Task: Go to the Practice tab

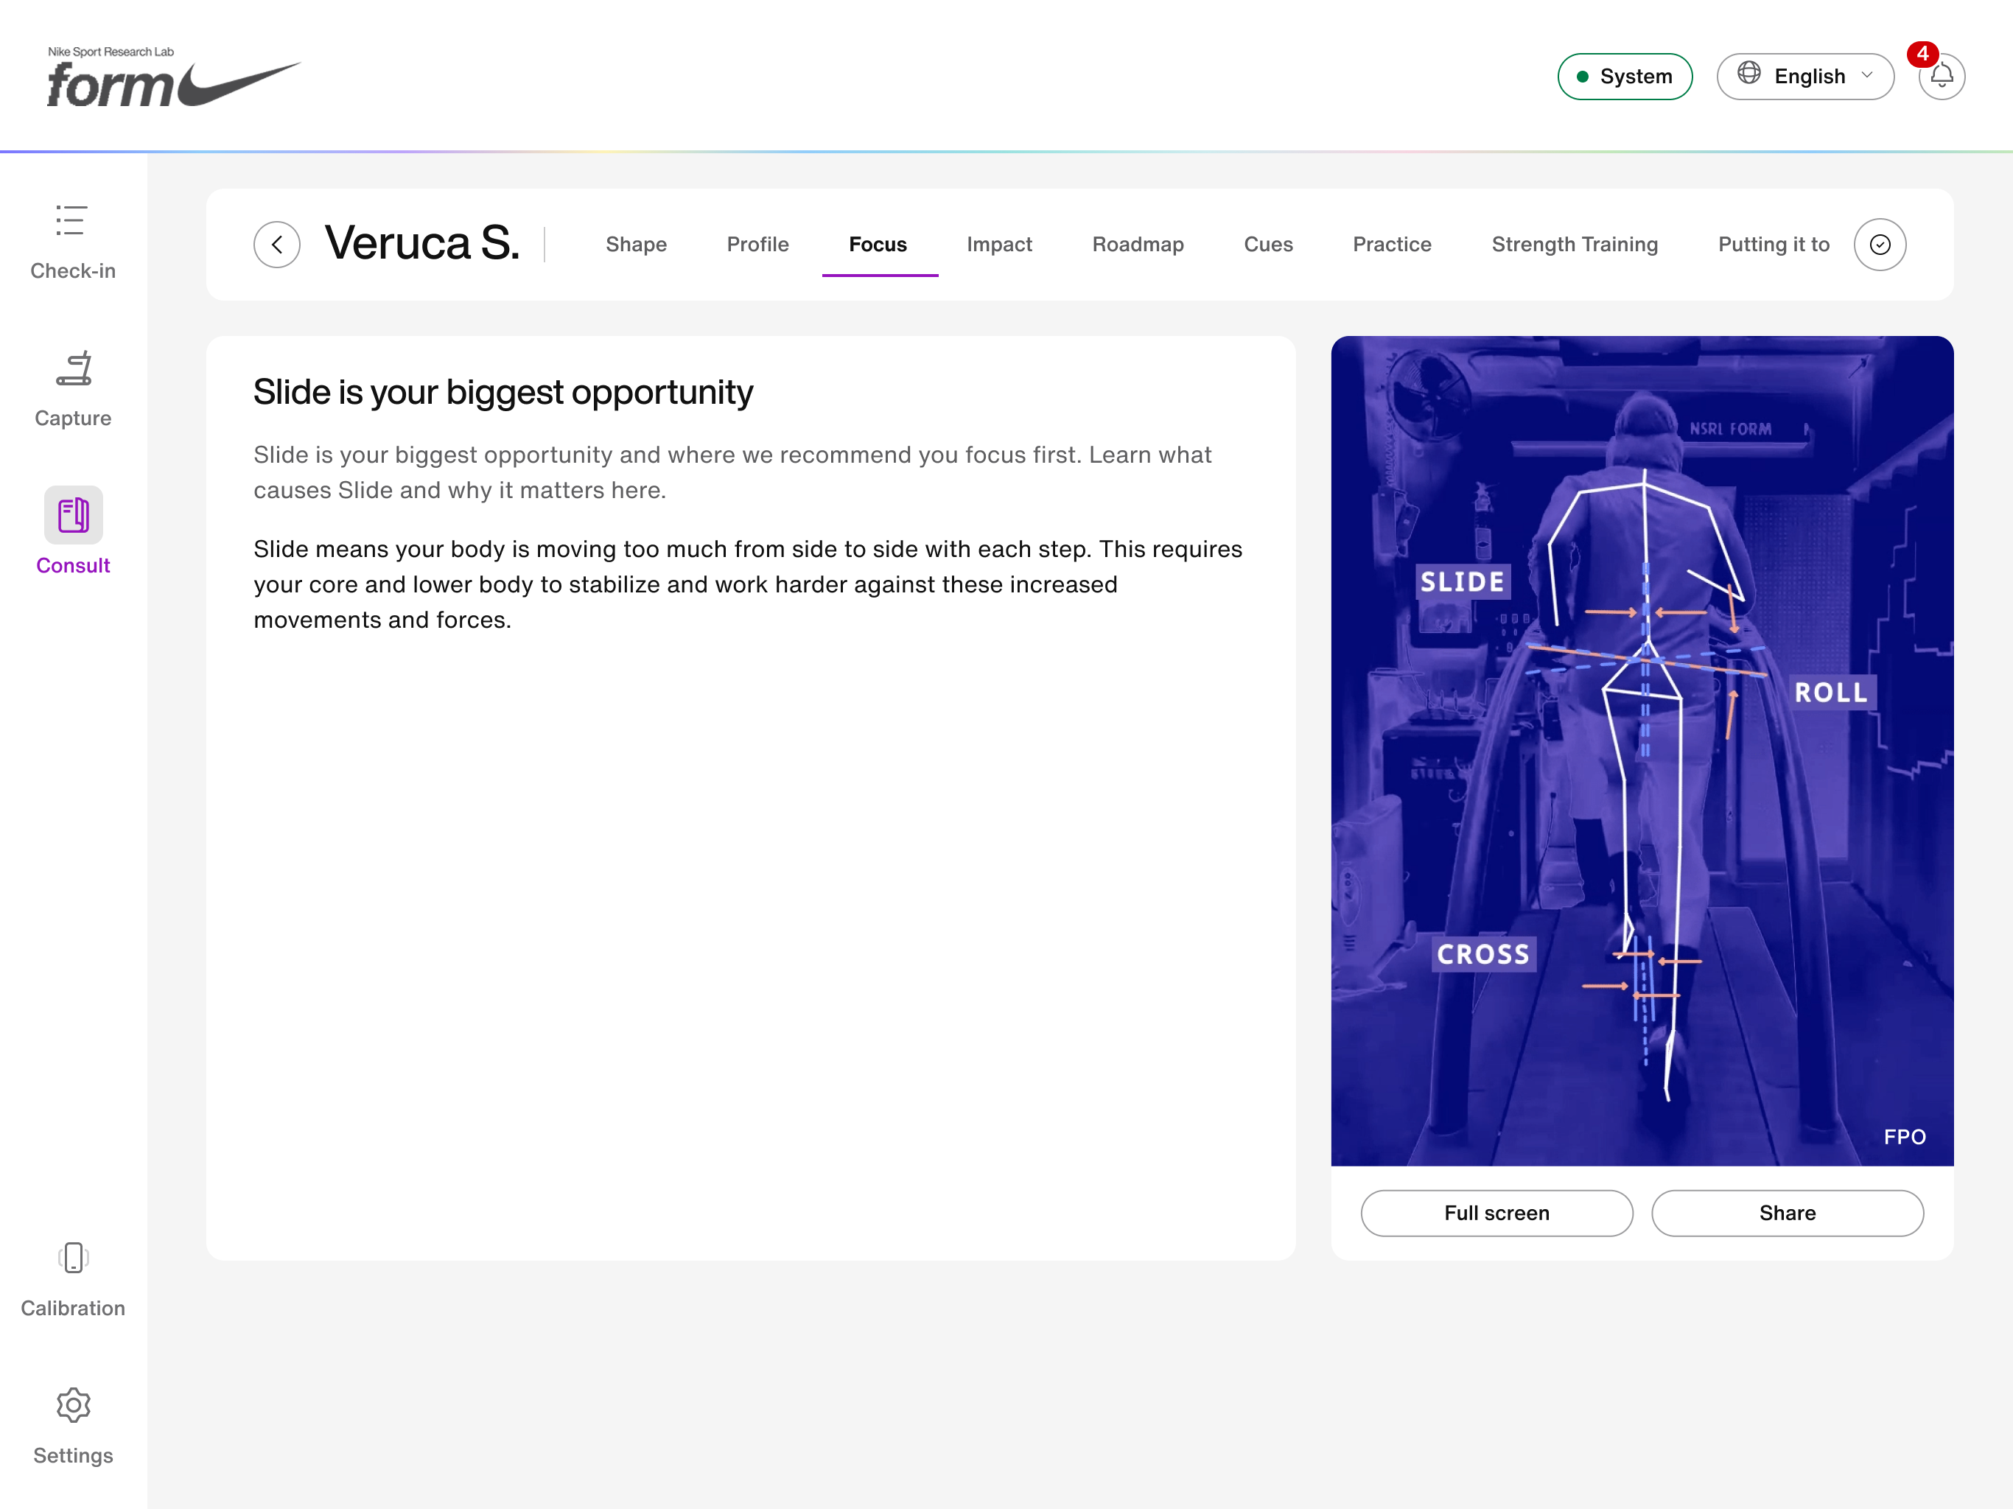Action: 1391,244
